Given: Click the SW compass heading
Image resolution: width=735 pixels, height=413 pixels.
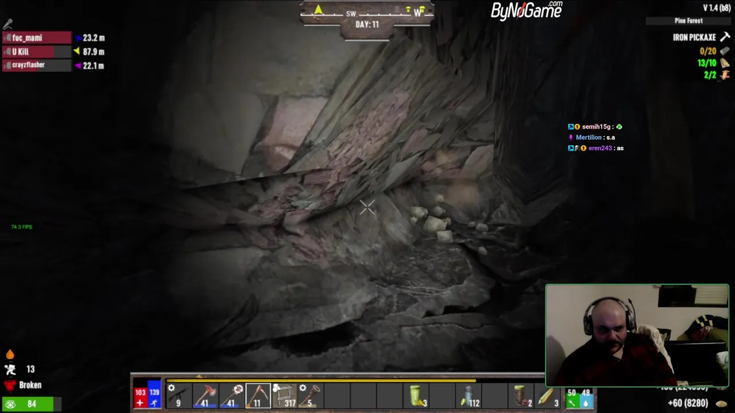Looking at the screenshot, I should 351,14.
